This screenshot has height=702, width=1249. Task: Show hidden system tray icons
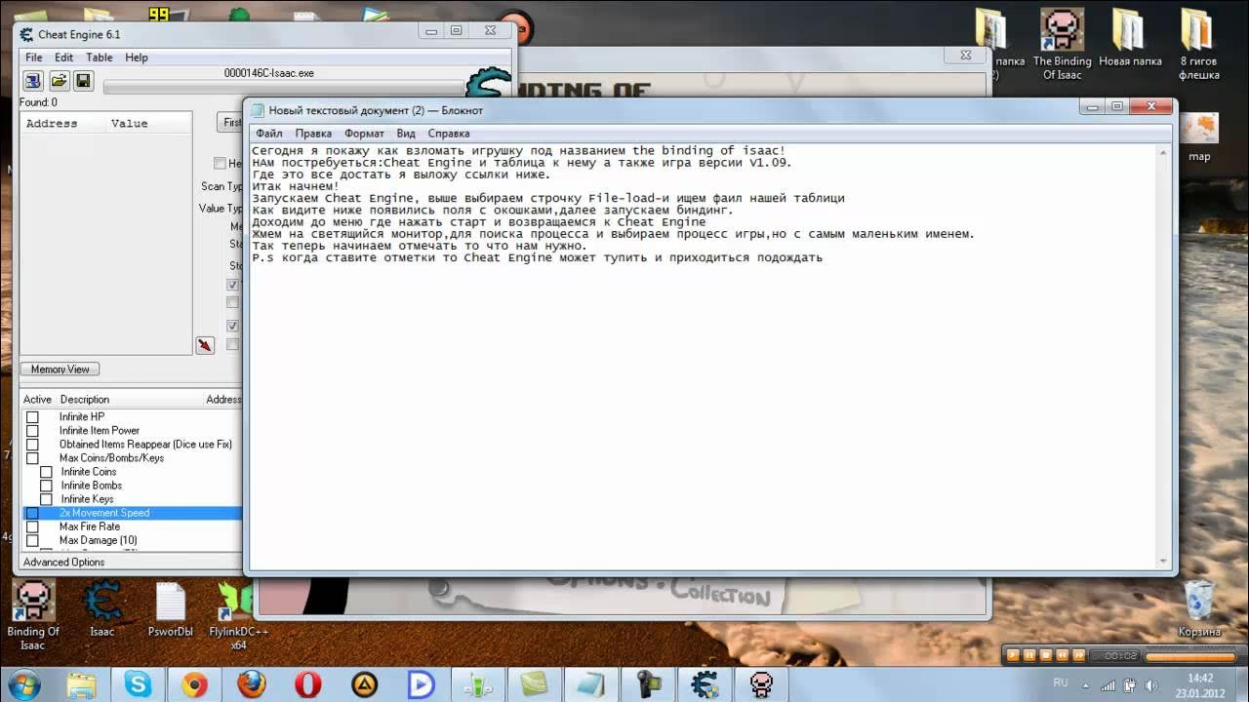(x=1086, y=685)
